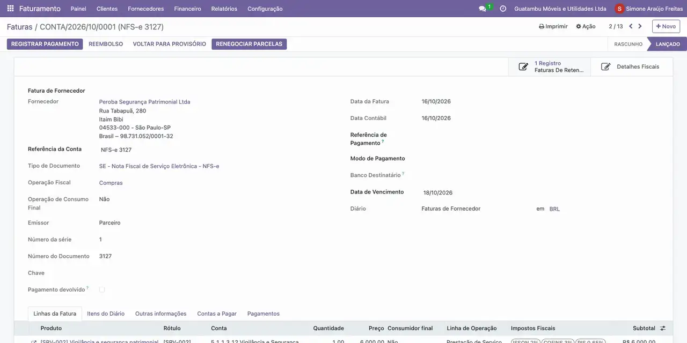Image resolution: width=687 pixels, height=343 pixels.
Task: Open the activities clock icon
Action: coord(503,9)
